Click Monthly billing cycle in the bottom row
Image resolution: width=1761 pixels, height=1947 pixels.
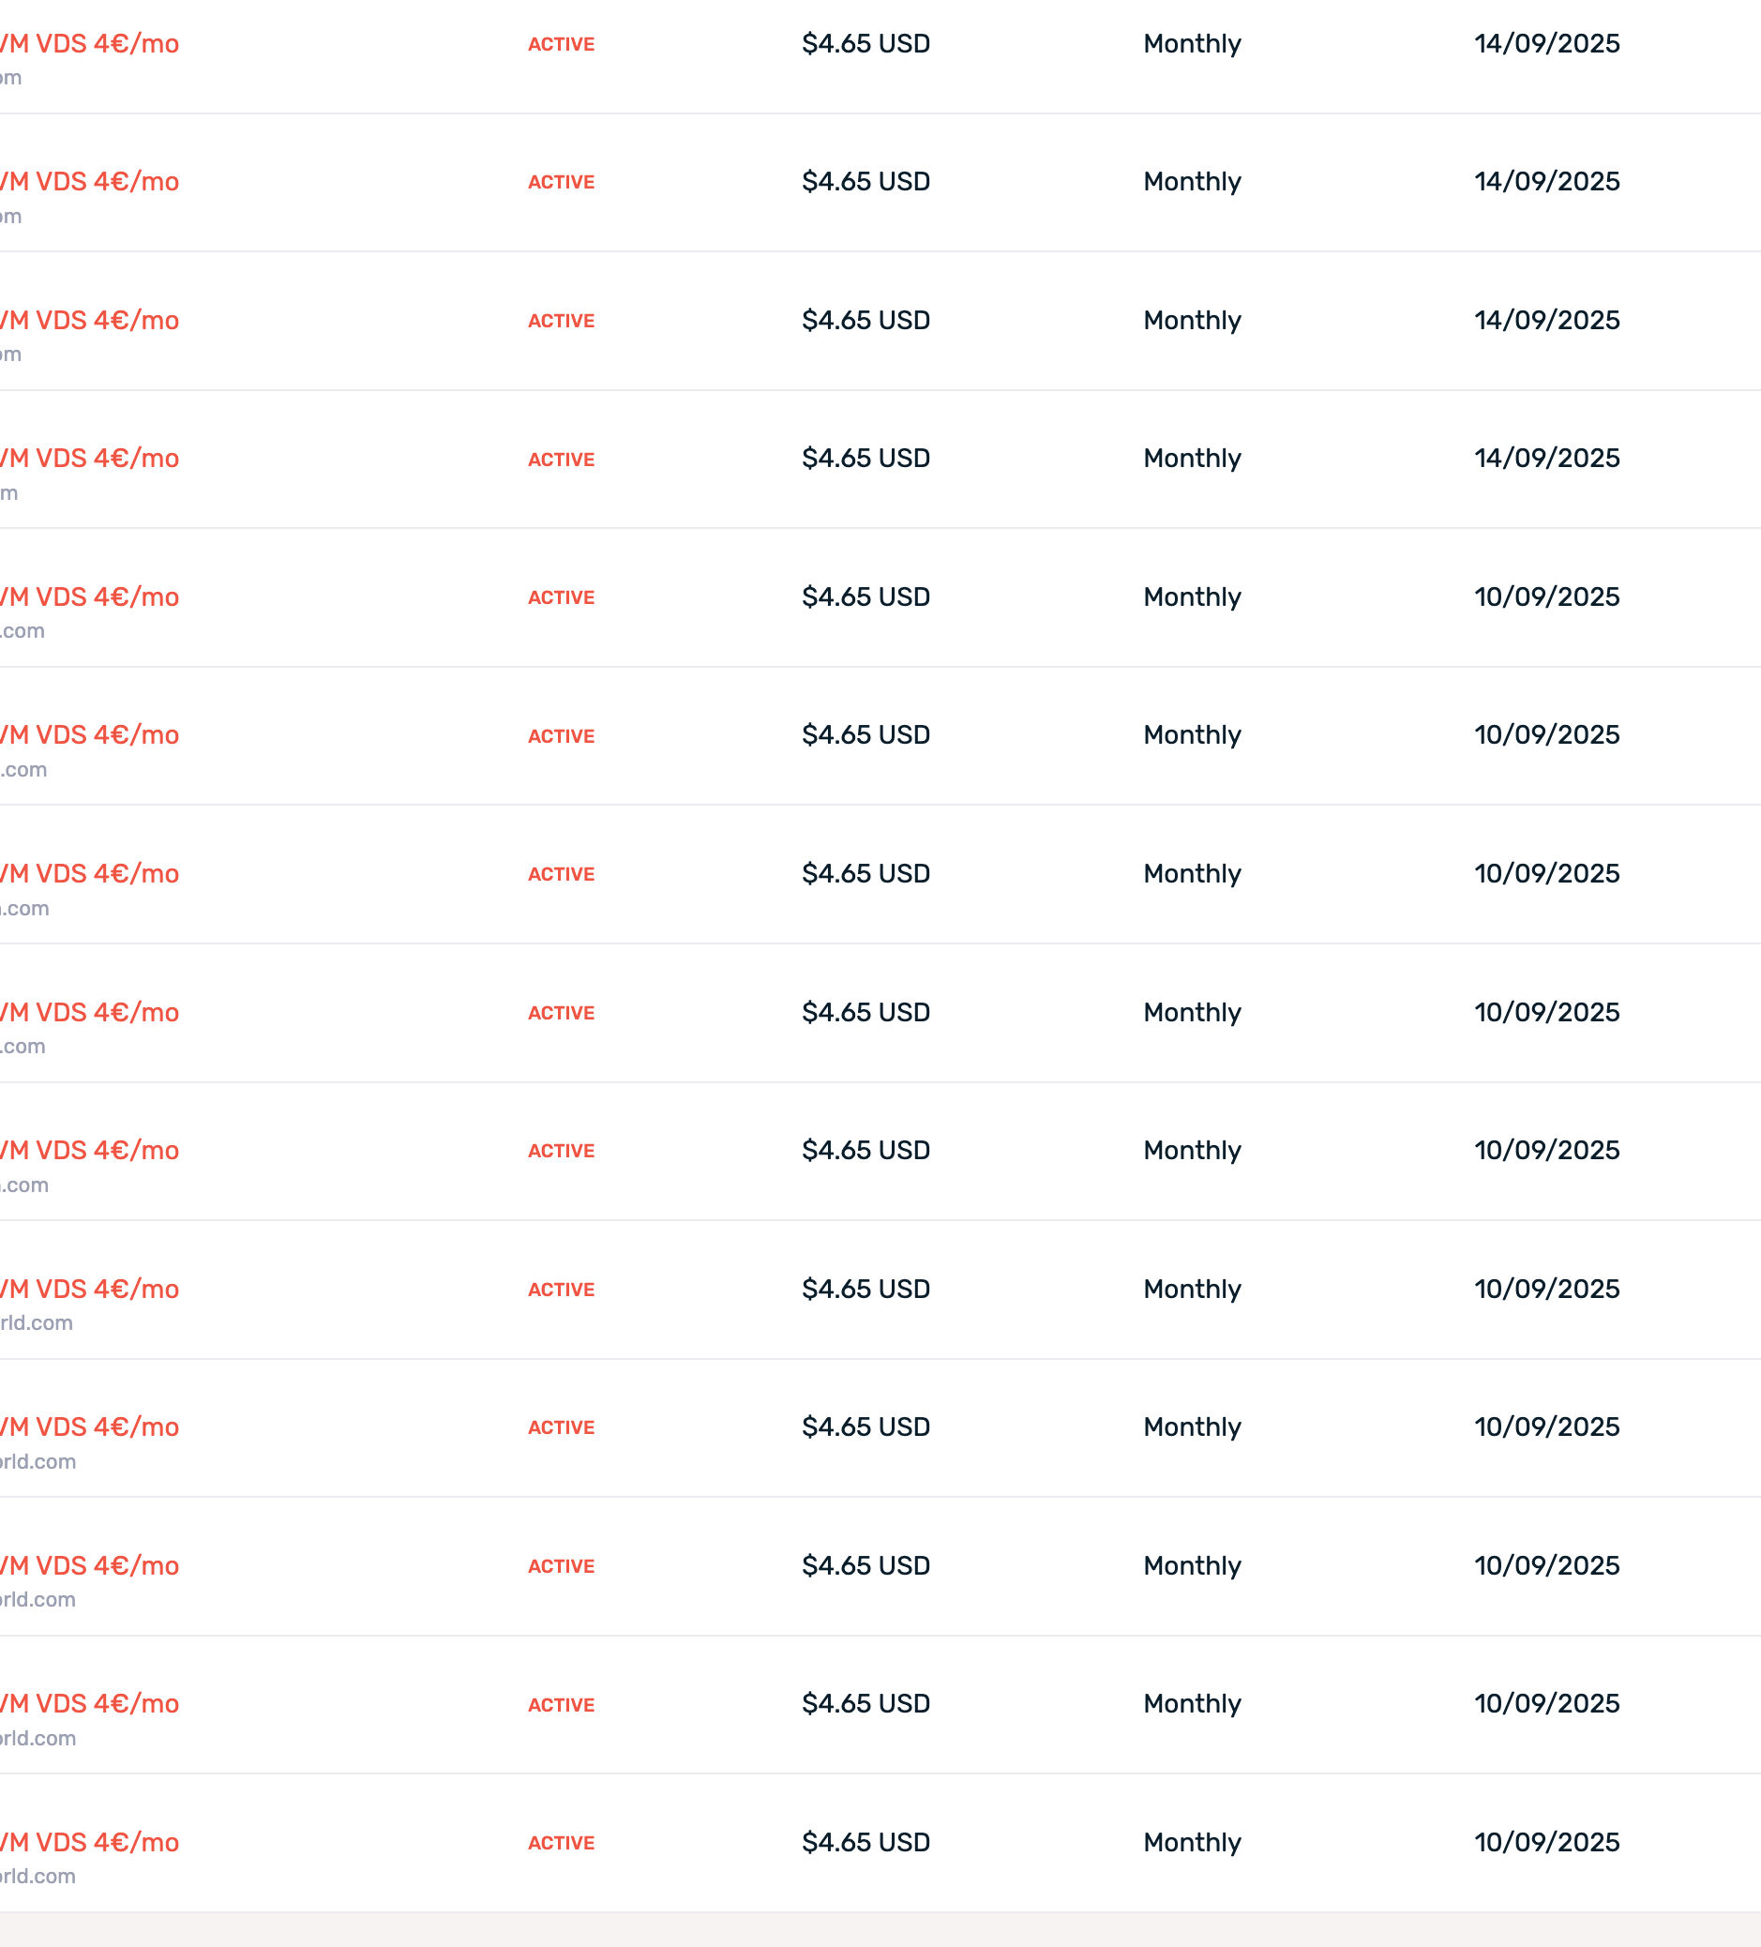click(1193, 1843)
